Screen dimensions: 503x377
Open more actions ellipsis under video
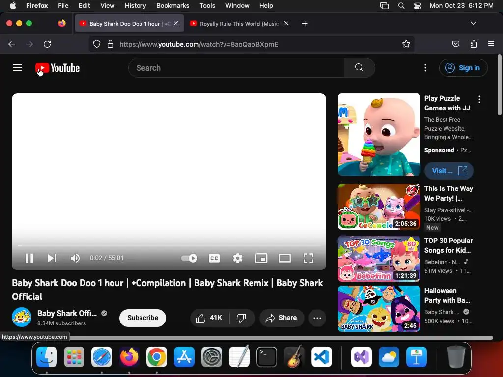tap(317, 318)
